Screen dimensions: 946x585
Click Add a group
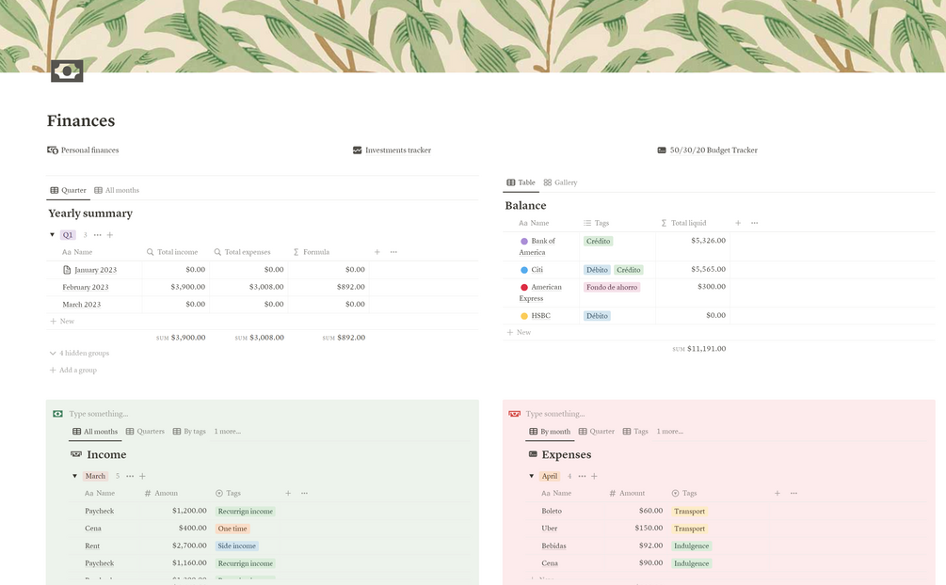pos(73,370)
